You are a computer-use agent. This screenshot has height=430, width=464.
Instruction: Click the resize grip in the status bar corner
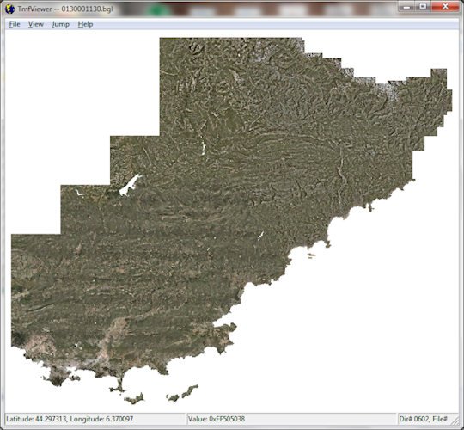click(x=455, y=421)
